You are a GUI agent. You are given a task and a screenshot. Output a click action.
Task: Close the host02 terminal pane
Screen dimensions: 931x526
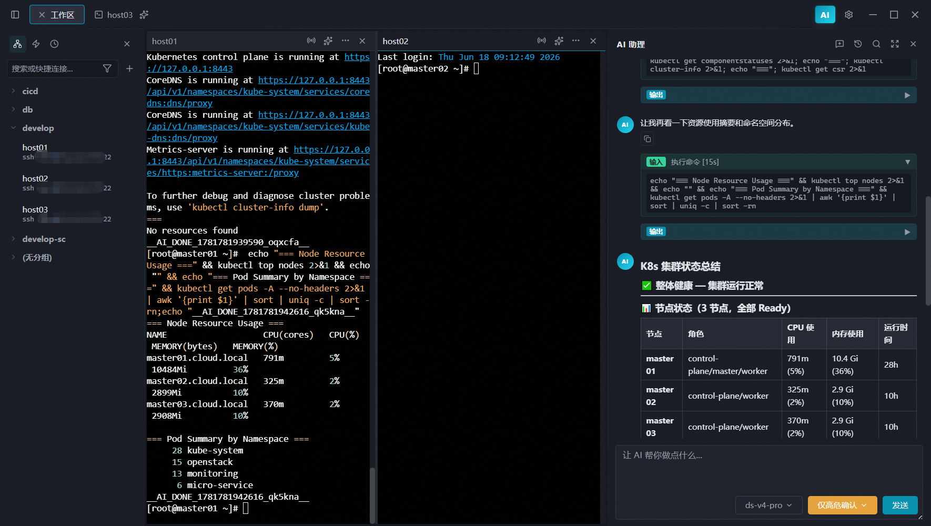pyautogui.click(x=593, y=41)
